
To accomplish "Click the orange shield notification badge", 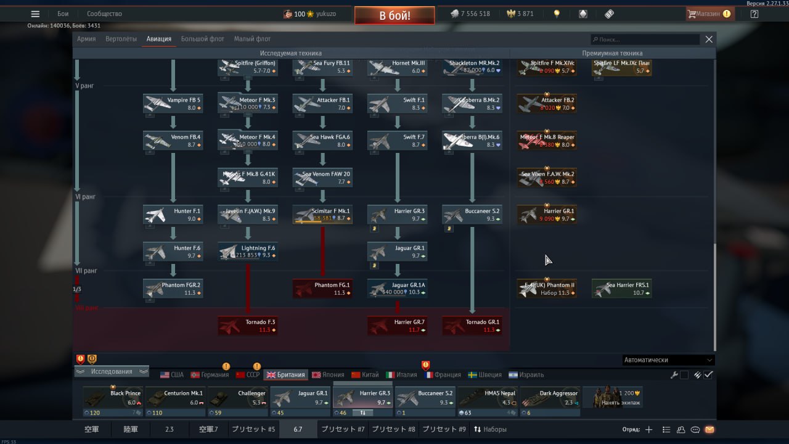I will (x=92, y=359).
